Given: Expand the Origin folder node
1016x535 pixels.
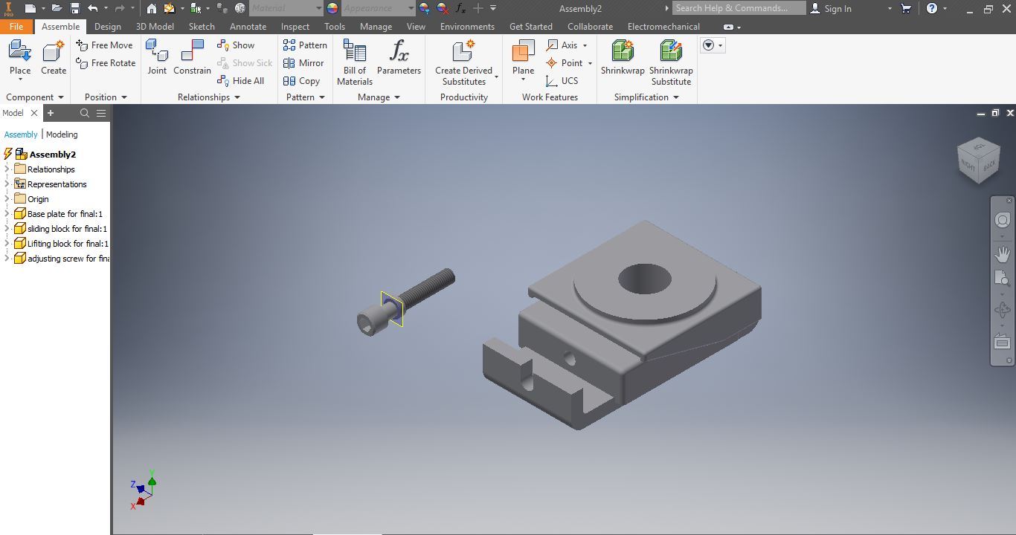Looking at the screenshot, I should point(7,199).
